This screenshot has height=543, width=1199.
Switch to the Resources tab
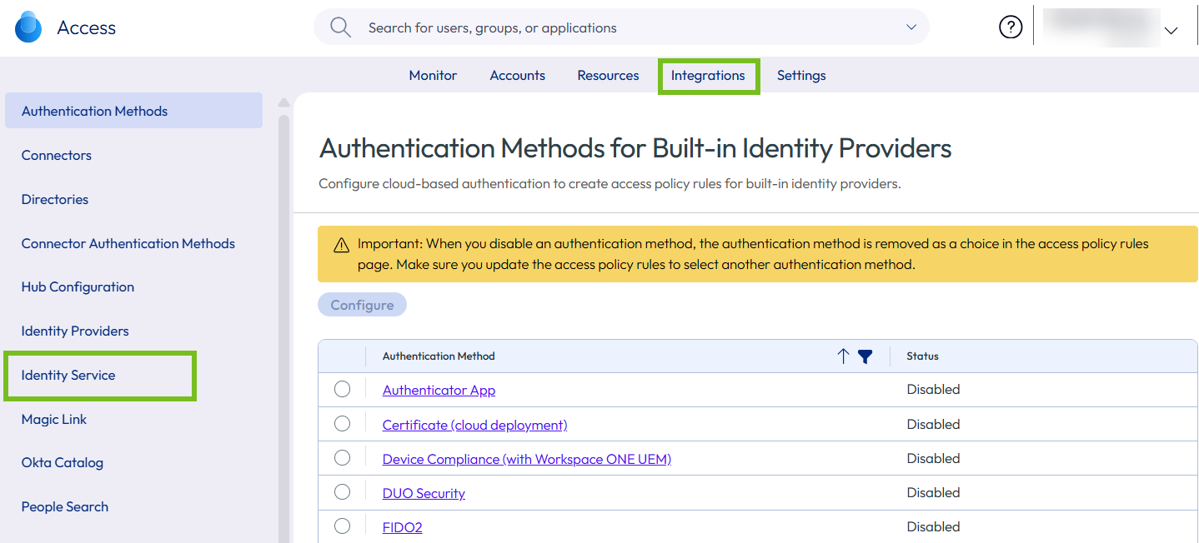point(608,76)
